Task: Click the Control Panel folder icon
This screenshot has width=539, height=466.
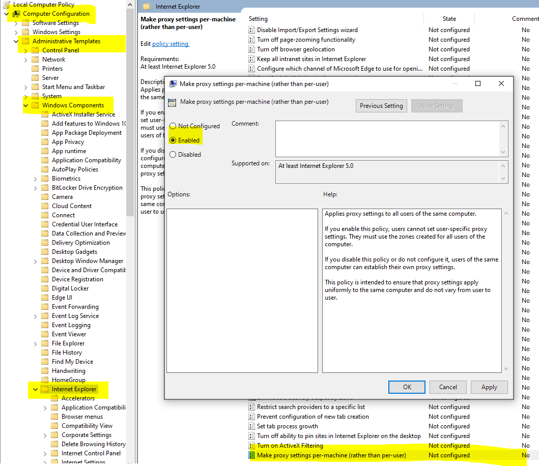Action: click(35, 50)
